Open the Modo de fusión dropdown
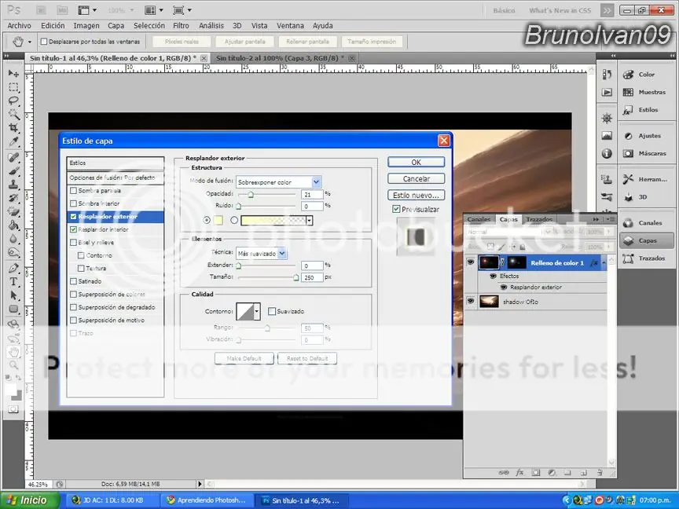This screenshot has height=509, width=679. click(x=316, y=181)
